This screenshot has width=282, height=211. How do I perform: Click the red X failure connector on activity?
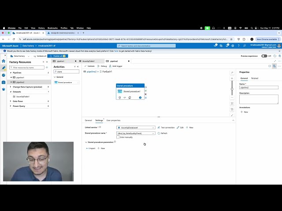point(146,94)
